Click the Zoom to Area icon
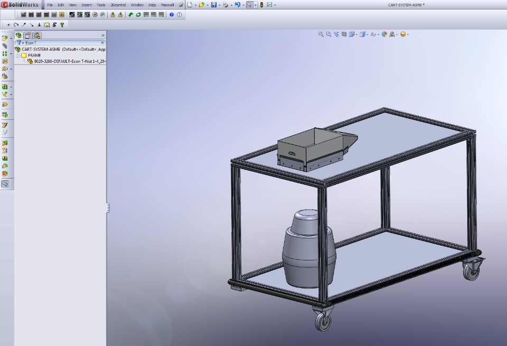This screenshot has width=507, height=346. (x=328, y=34)
